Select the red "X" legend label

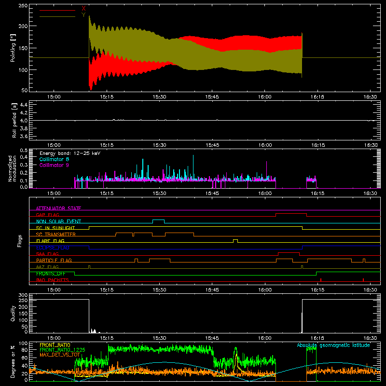[83, 9]
